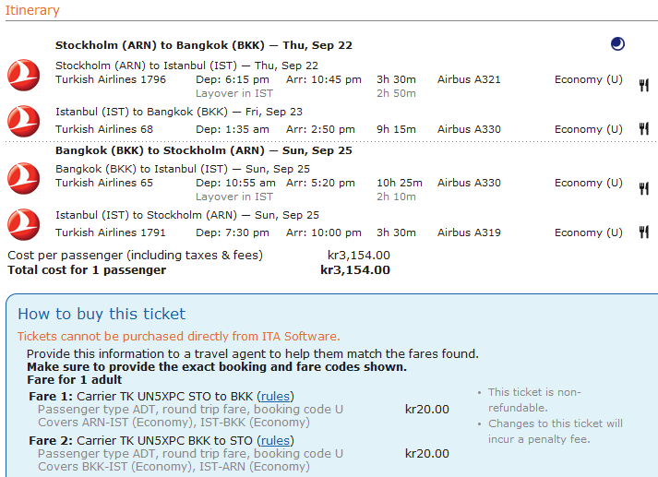Click the Turkish Airlines 1796 flight number
The image size is (658, 477).
click(111, 79)
